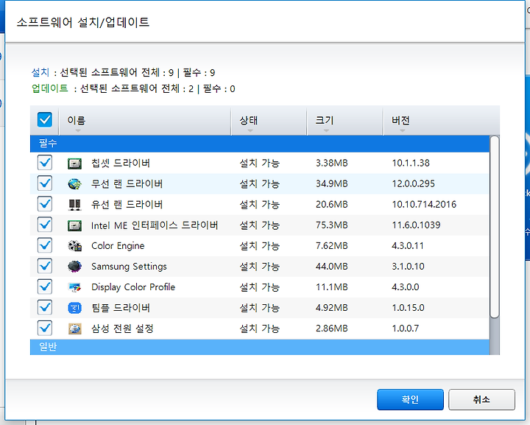The width and height of the screenshot is (530, 425).
Task: Uncheck the Samsung Settings checkbox
Action: [x=45, y=266]
